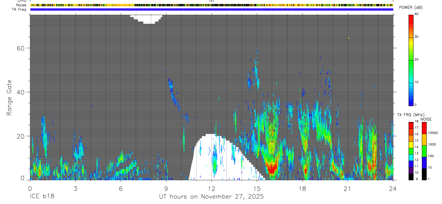Click the 10 tick on POWER scale

point(416,82)
